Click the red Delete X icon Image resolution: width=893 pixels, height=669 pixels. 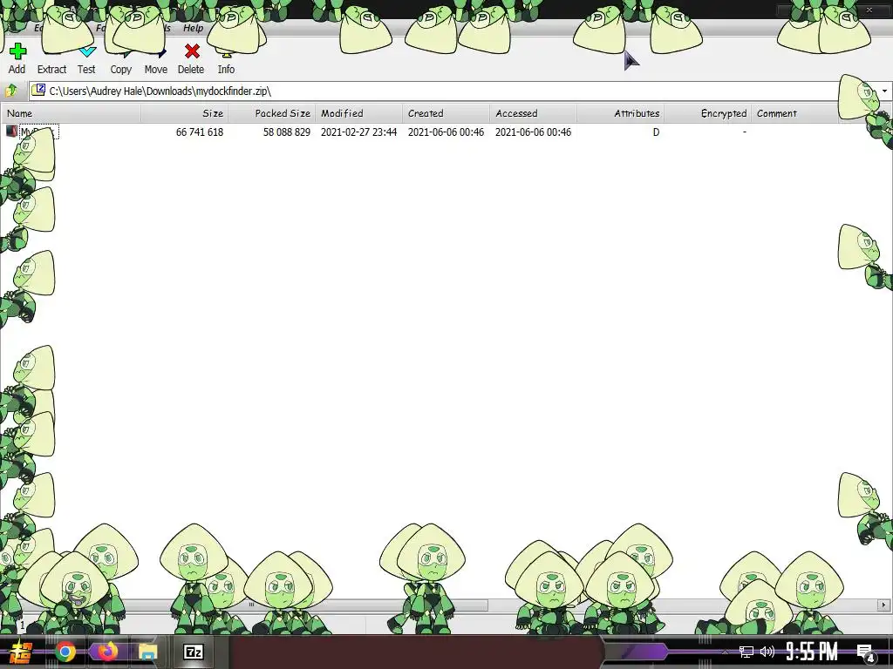tap(192, 51)
